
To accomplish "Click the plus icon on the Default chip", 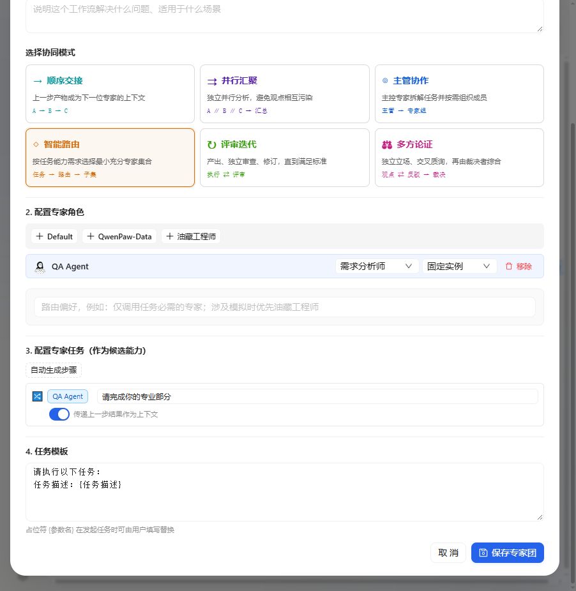I will (x=39, y=236).
